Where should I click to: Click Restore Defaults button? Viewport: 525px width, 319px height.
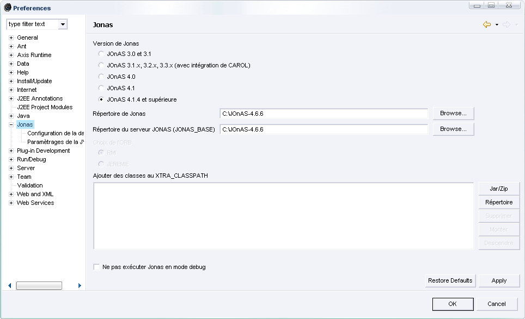450,280
